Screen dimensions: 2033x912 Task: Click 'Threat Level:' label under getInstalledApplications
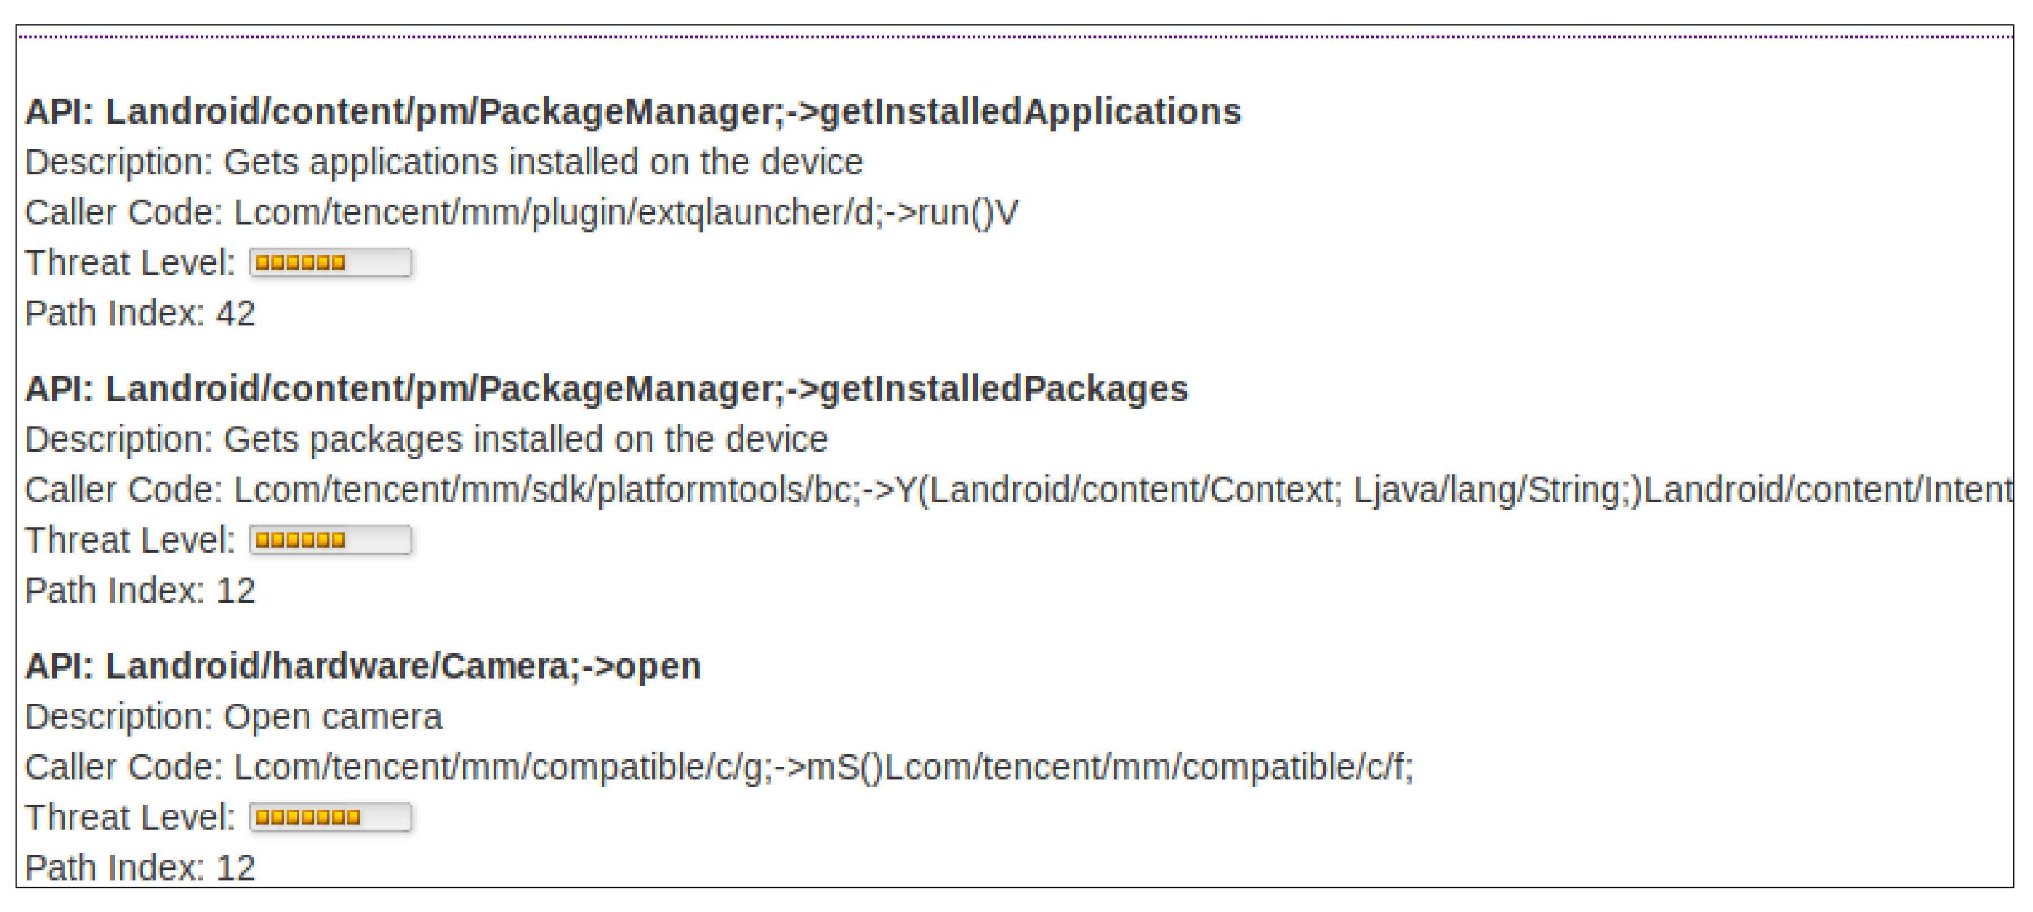click(x=130, y=263)
